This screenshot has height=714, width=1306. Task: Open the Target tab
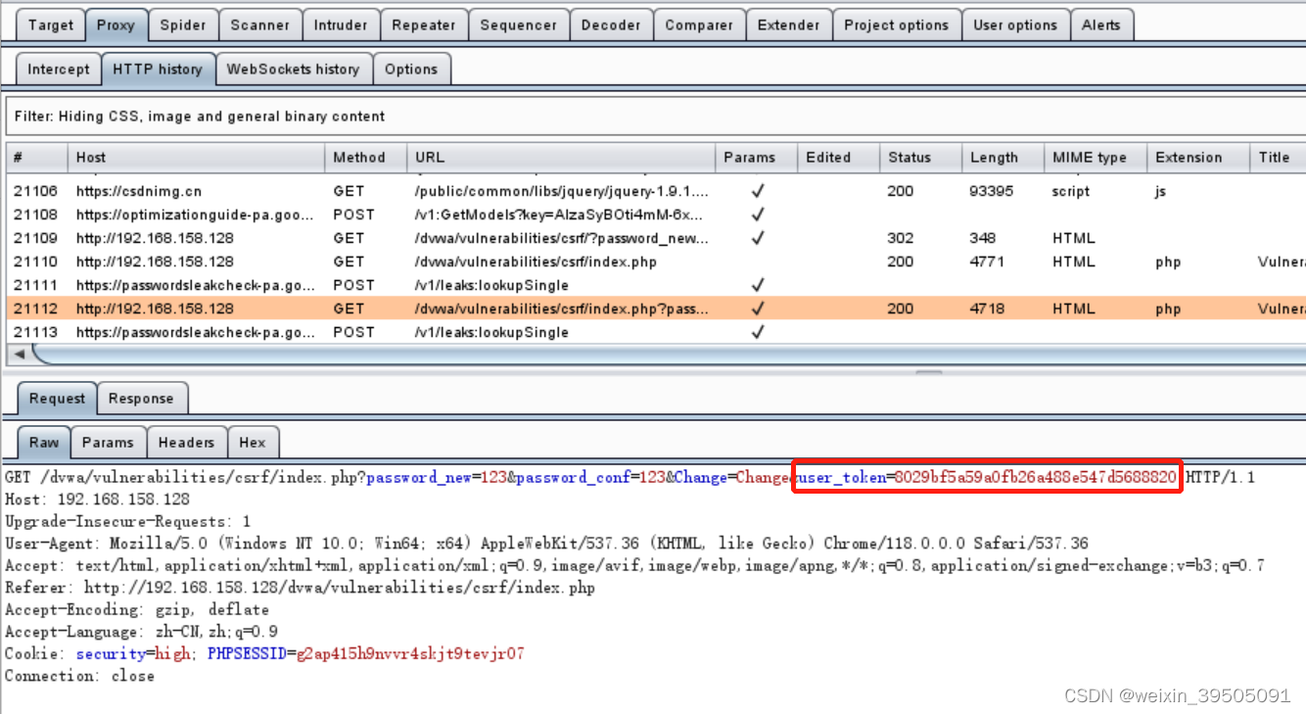50,25
